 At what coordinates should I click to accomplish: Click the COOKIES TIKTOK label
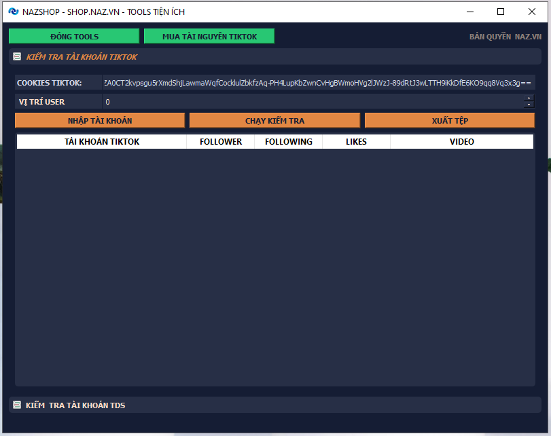coord(49,83)
